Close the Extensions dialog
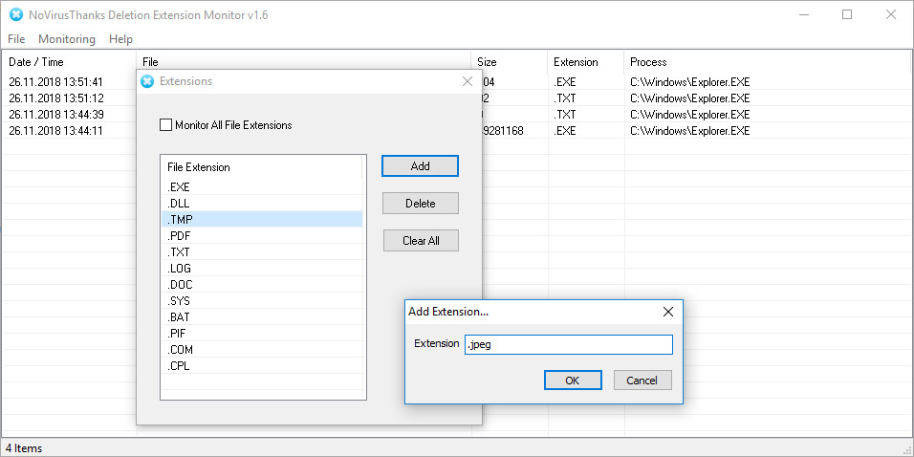 coord(468,81)
